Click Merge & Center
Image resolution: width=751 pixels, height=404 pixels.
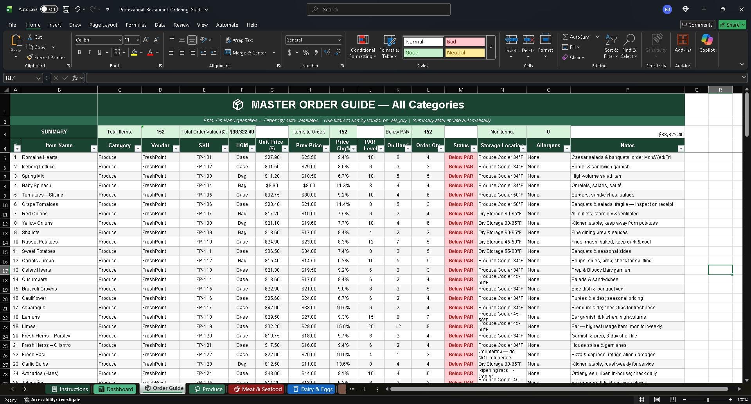pyautogui.click(x=246, y=52)
